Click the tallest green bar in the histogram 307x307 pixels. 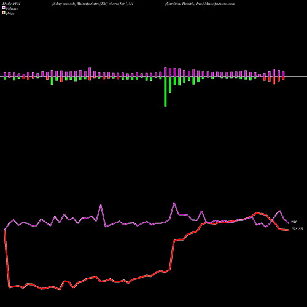coord(165,91)
